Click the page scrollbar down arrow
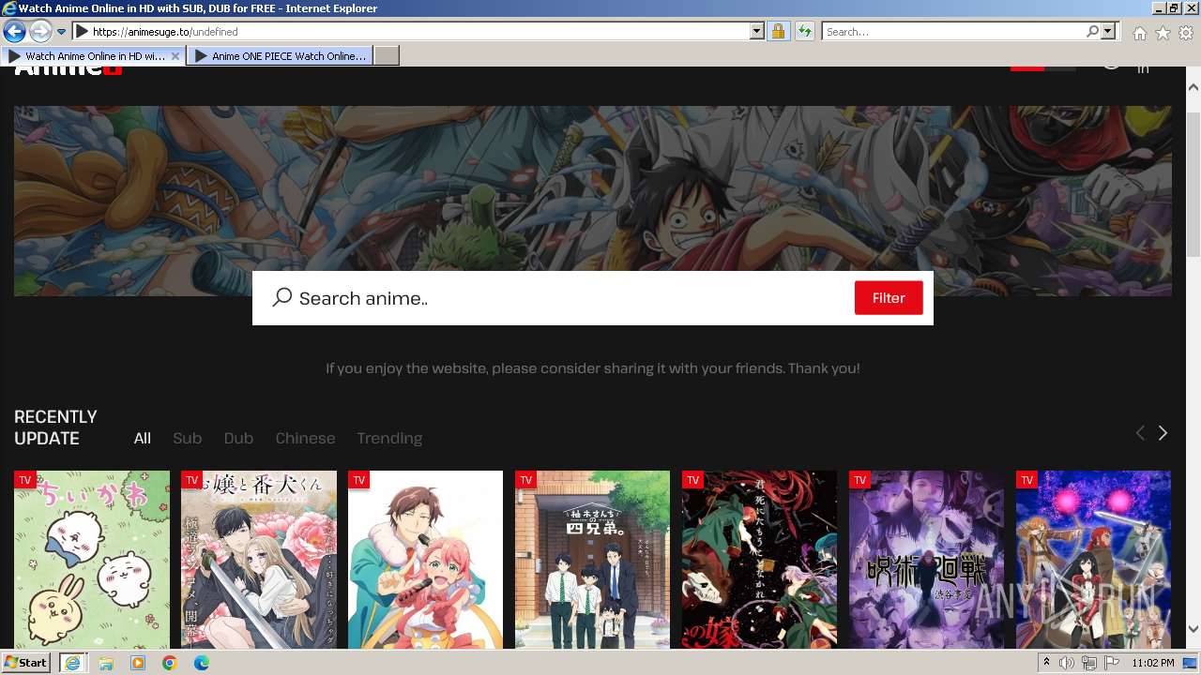Image resolution: width=1201 pixels, height=675 pixels. (x=1193, y=630)
